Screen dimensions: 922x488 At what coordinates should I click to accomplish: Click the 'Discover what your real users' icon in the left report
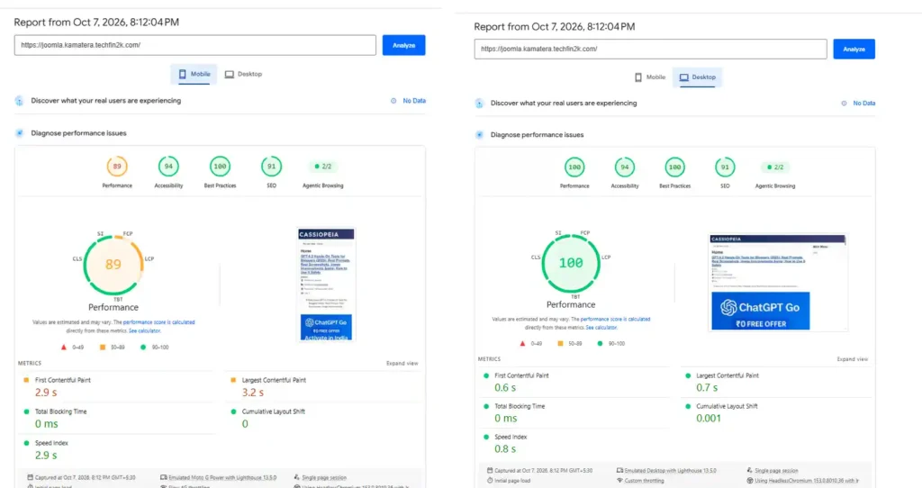coord(20,101)
